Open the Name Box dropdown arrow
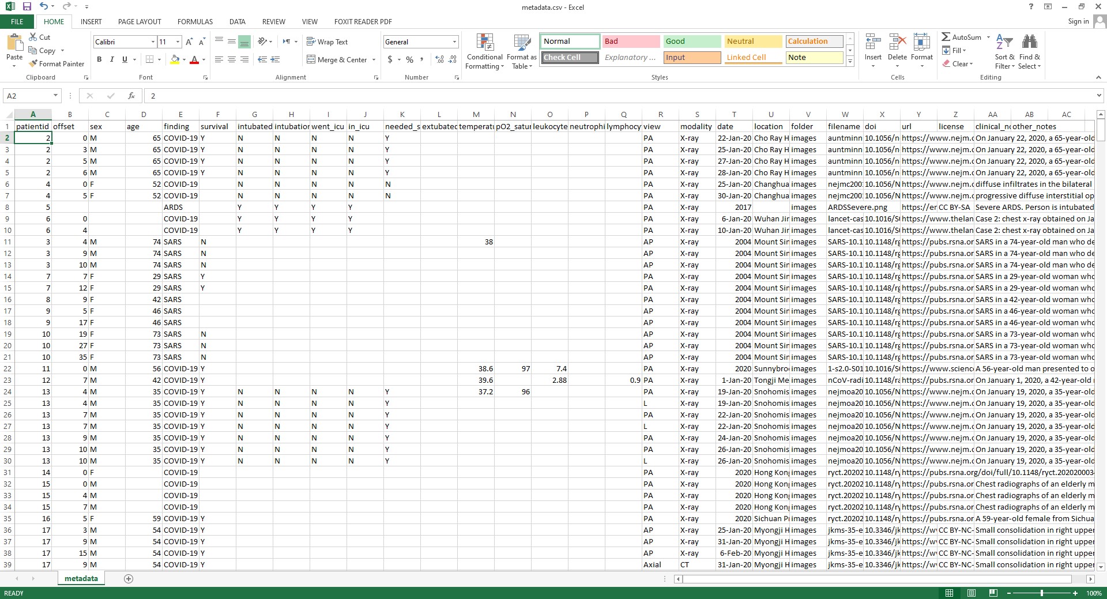 point(55,96)
